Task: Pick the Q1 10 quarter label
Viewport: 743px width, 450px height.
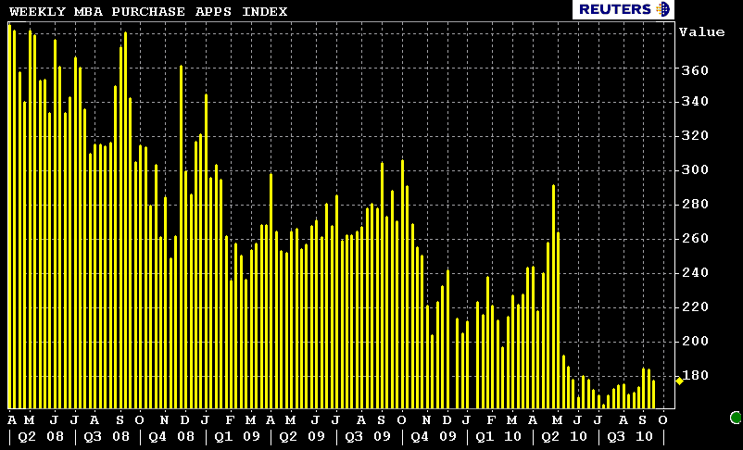Action: click(x=497, y=436)
